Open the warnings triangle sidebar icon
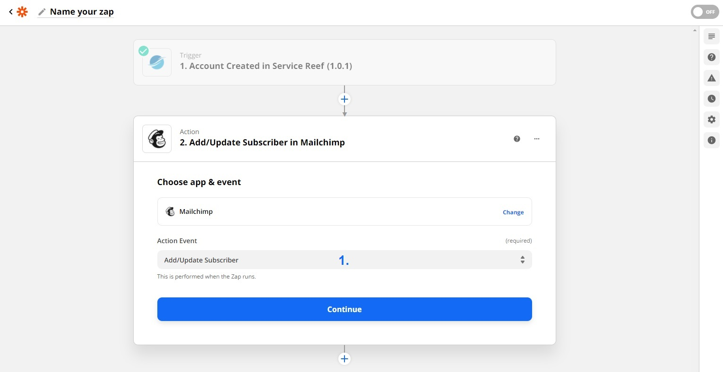 [712, 78]
